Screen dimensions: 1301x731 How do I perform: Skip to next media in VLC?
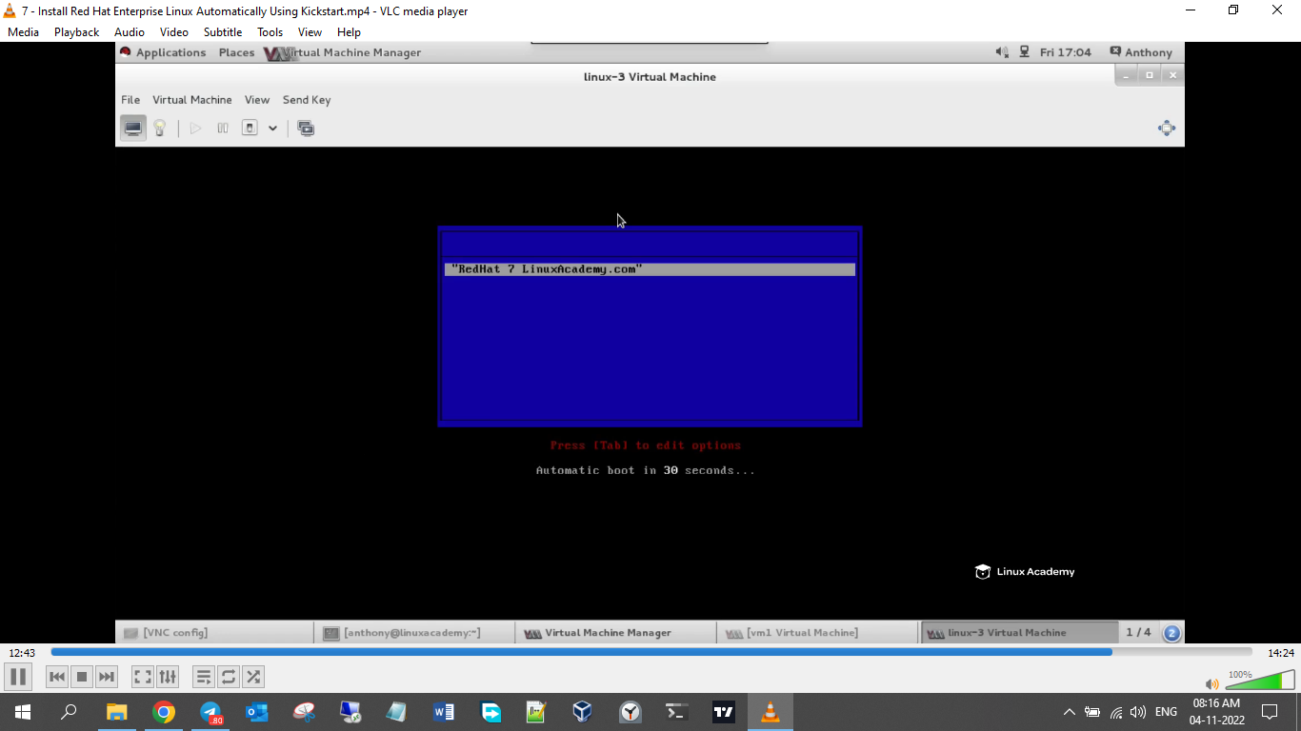107,677
